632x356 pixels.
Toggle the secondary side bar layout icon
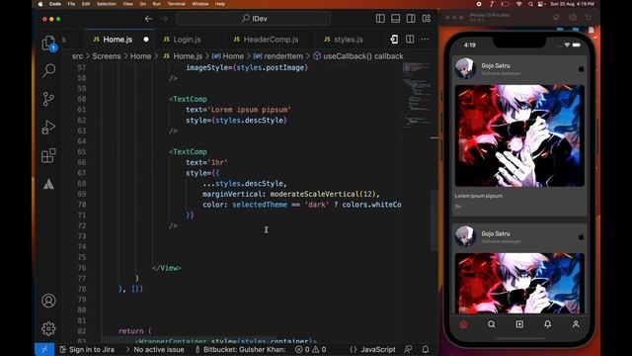click(x=411, y=19)
